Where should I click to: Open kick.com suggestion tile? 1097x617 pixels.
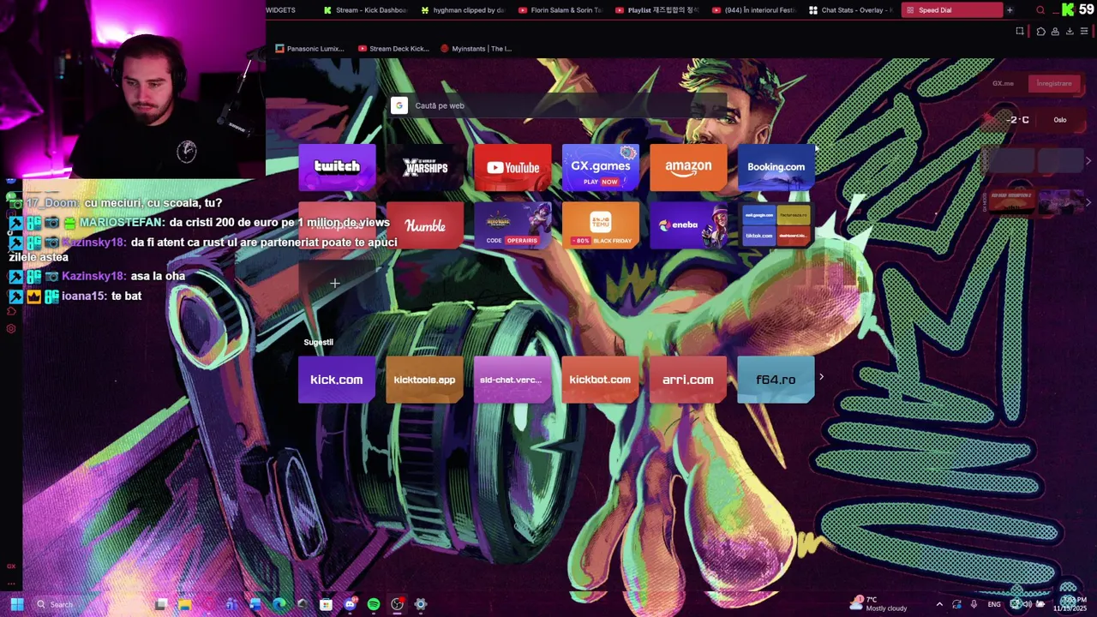coord(337,380)
